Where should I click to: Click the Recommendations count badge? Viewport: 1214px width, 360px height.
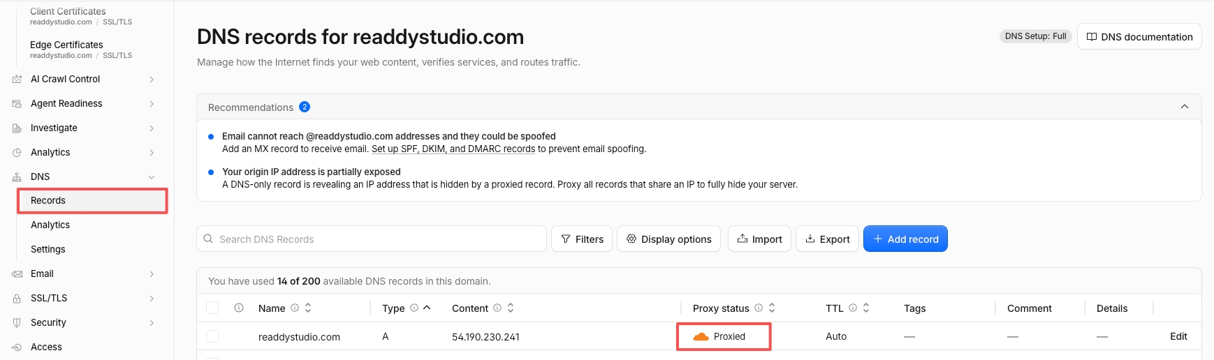(x=305, y=107)
